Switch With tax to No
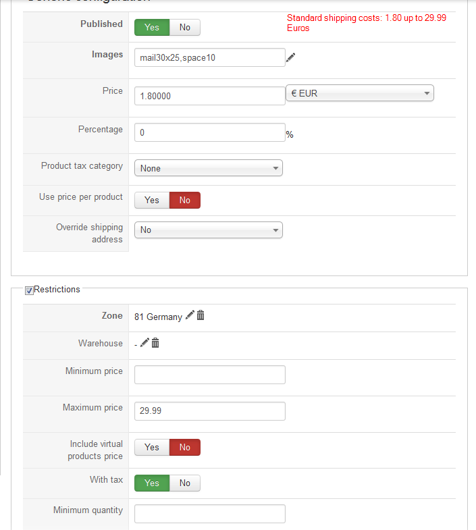The height and width of the screenshot is (530, 476). point(184,483)
